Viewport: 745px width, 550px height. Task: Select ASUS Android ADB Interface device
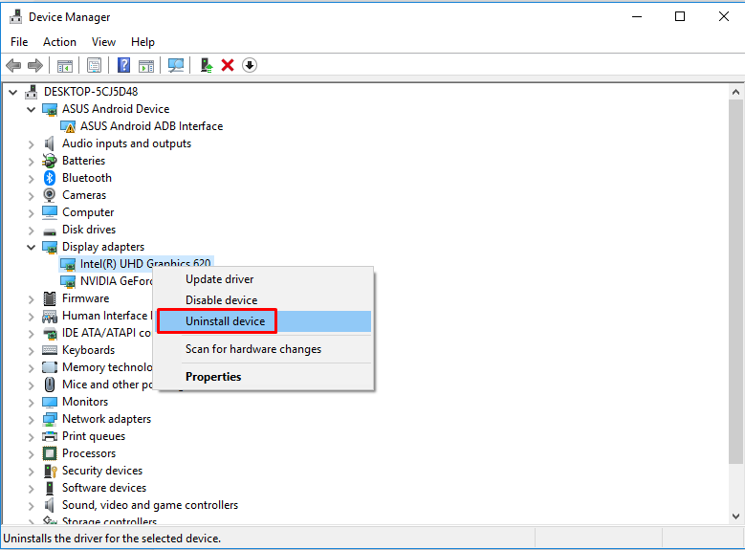click(151, 126)
